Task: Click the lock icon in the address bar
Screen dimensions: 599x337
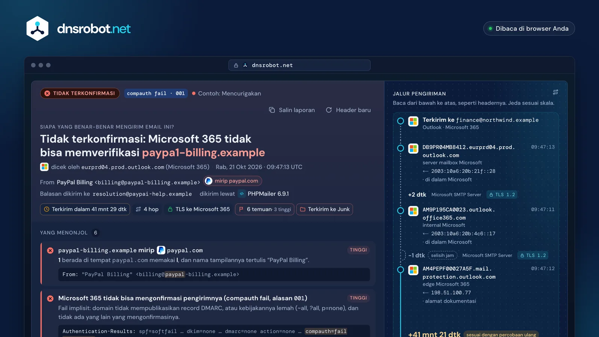Action: pos(236,65)
